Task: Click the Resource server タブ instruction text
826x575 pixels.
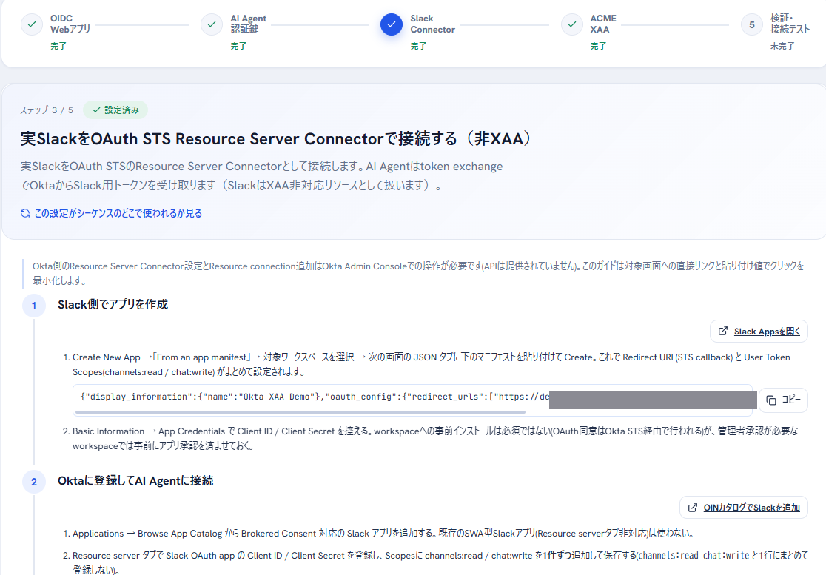Action: pyautogui.click(x=440, y=562)
